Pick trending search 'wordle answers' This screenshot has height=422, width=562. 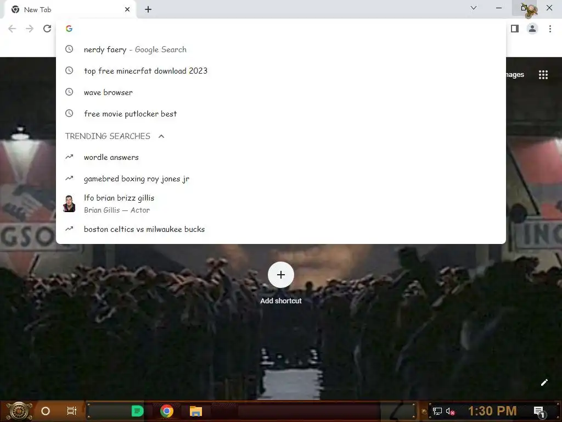pos(280,157)
